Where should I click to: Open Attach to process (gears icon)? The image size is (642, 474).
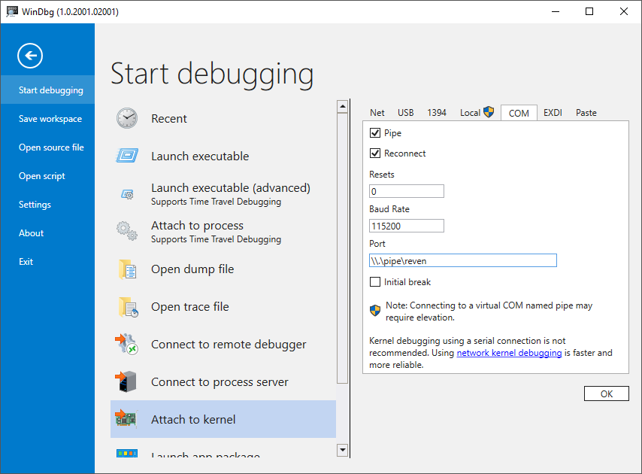point(127,231)
